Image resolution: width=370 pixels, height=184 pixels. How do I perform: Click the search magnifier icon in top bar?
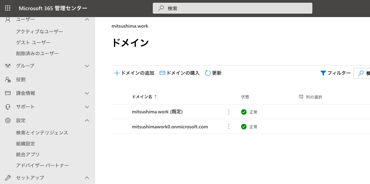[x=161, y=8]
